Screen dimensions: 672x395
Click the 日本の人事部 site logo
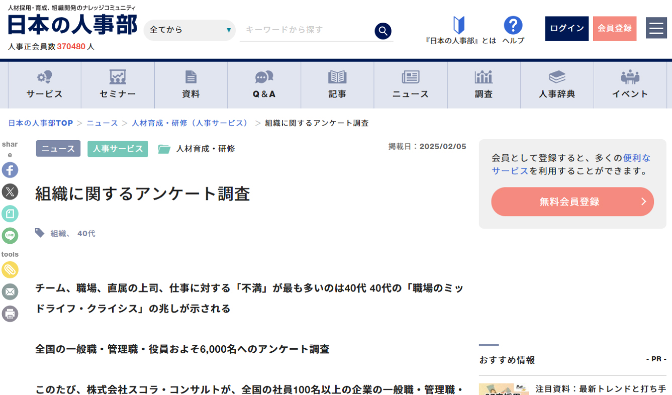click(x=72, y=24)
